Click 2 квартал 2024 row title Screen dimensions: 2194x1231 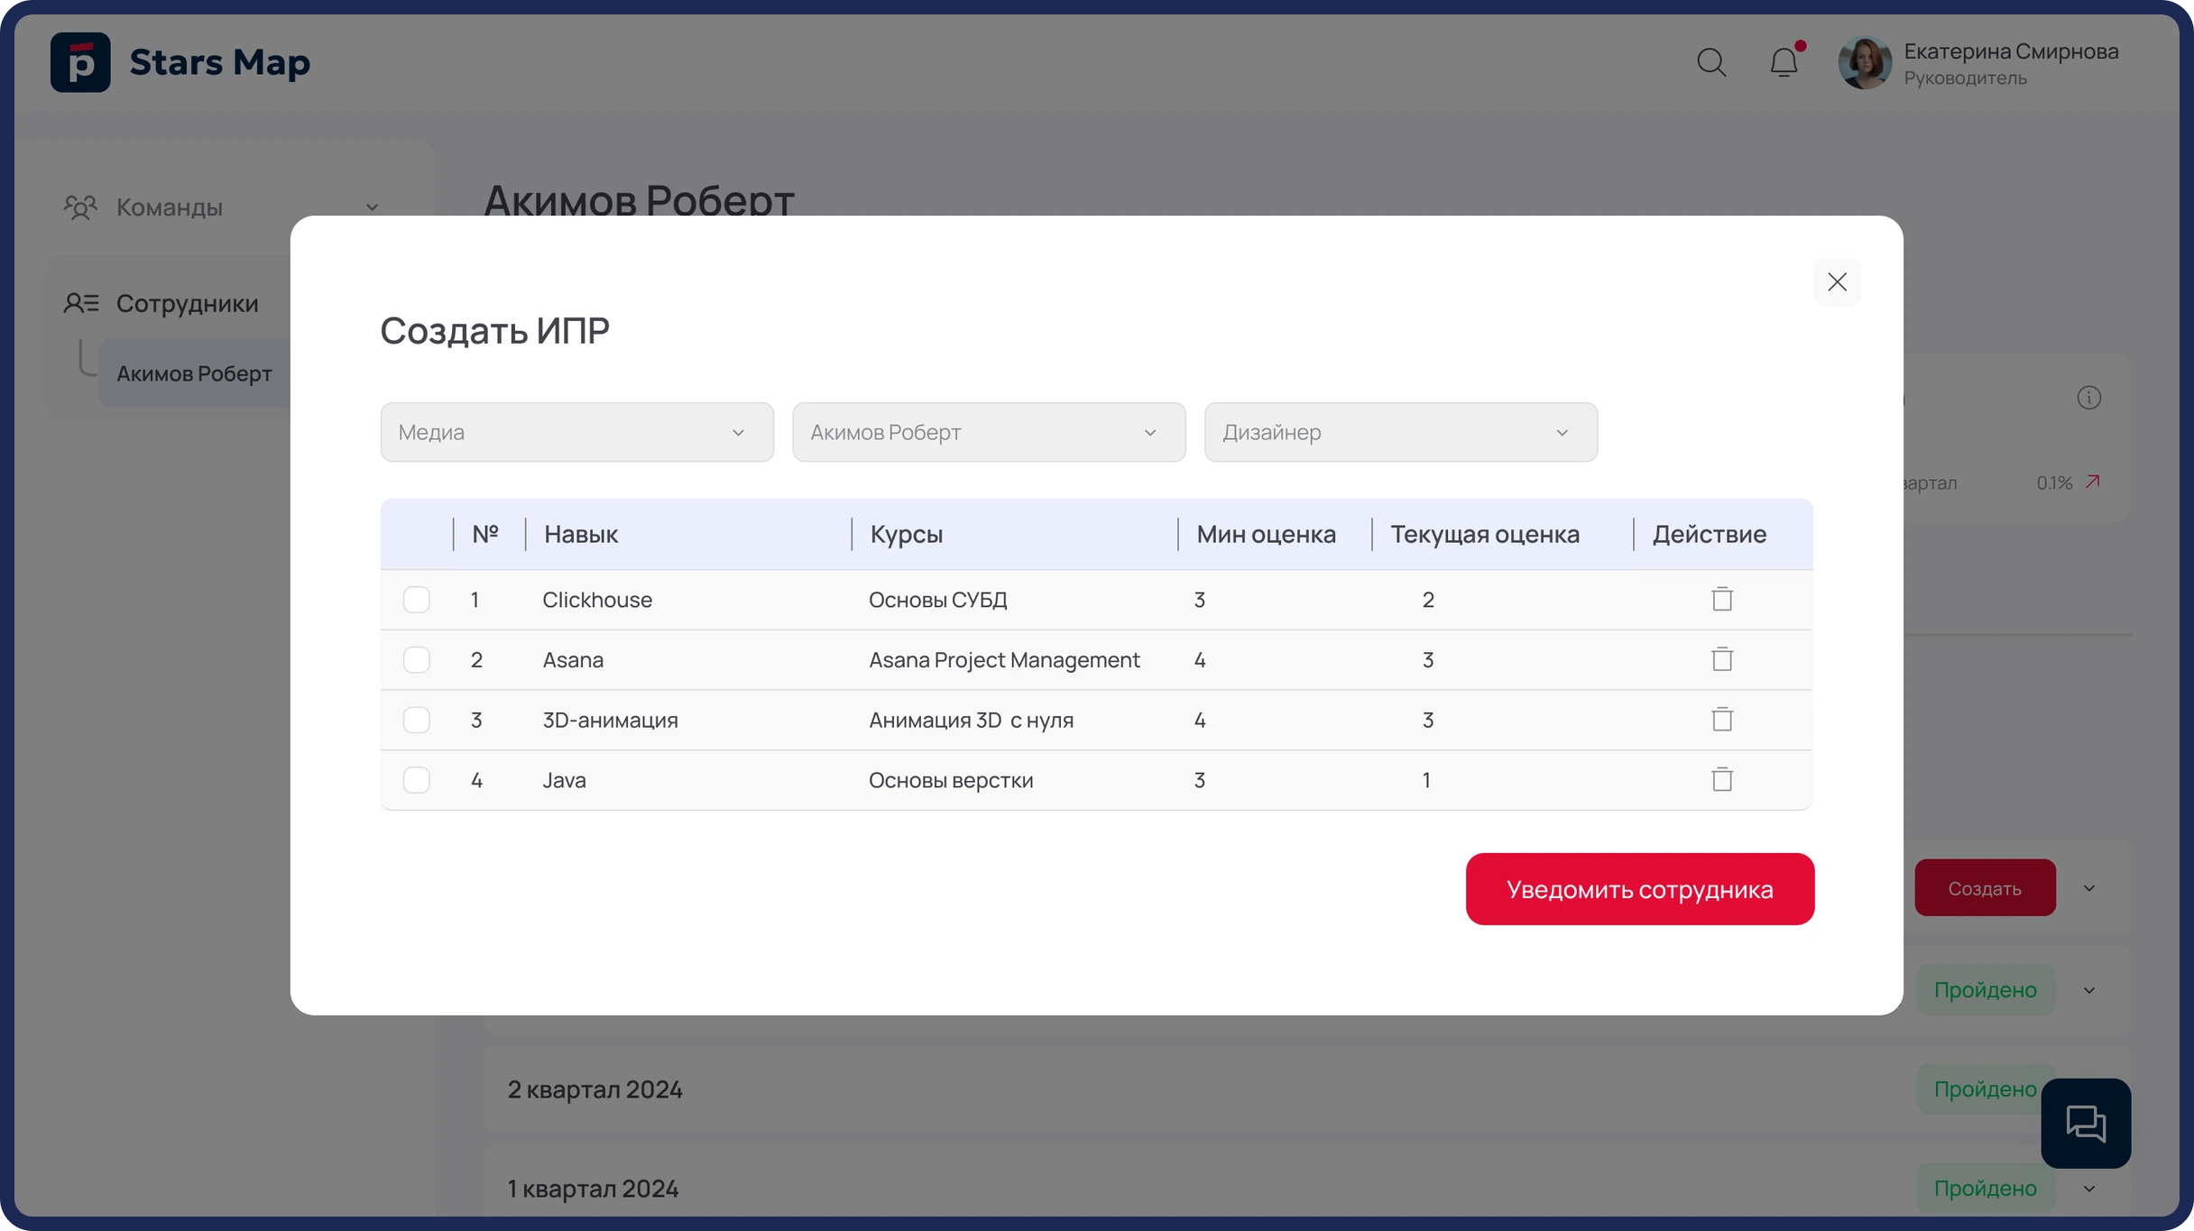[x=595, y=1089]
